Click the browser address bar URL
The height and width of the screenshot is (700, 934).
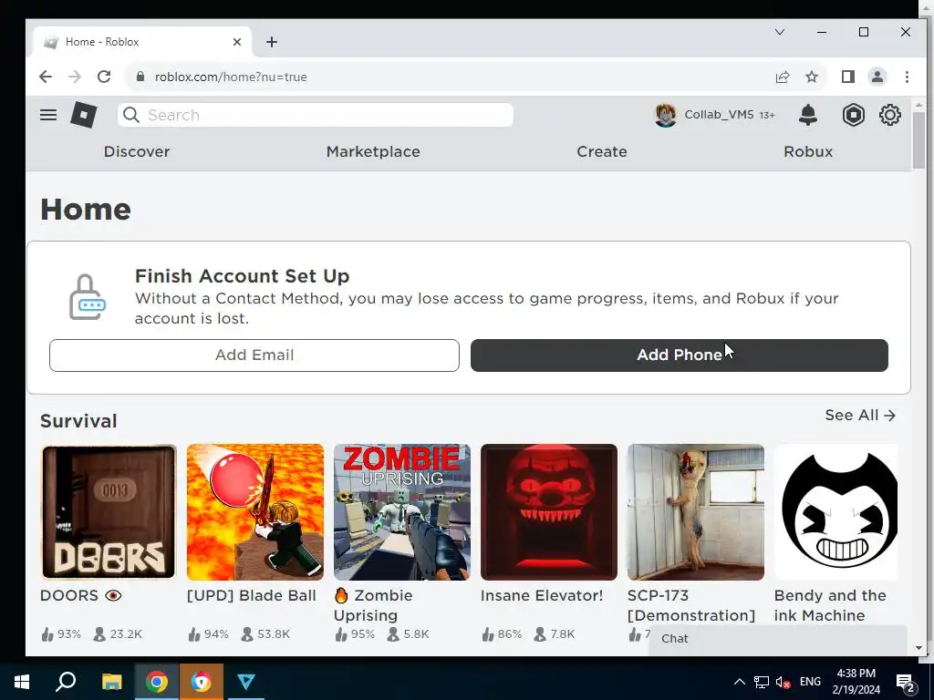231,77
